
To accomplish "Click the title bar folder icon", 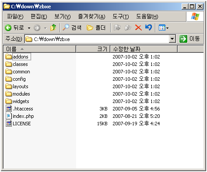I will 7,7.
